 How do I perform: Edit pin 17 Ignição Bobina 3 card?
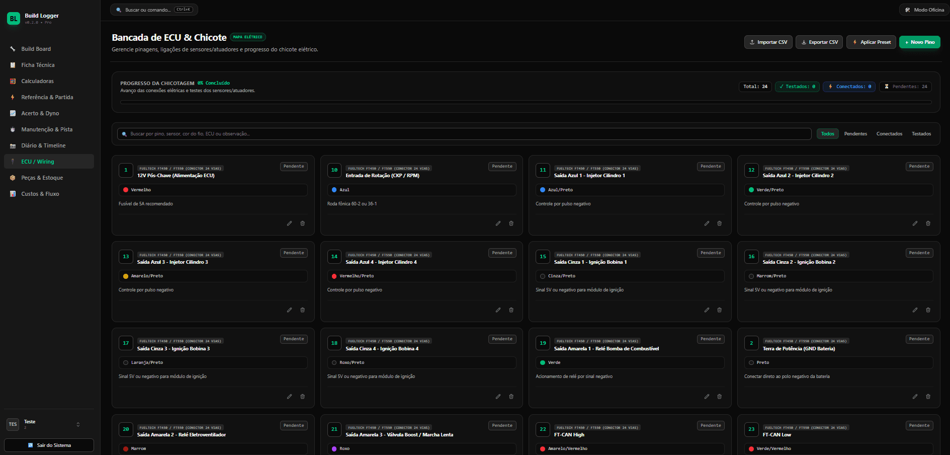pyautogui.click(x=289, y=397)
